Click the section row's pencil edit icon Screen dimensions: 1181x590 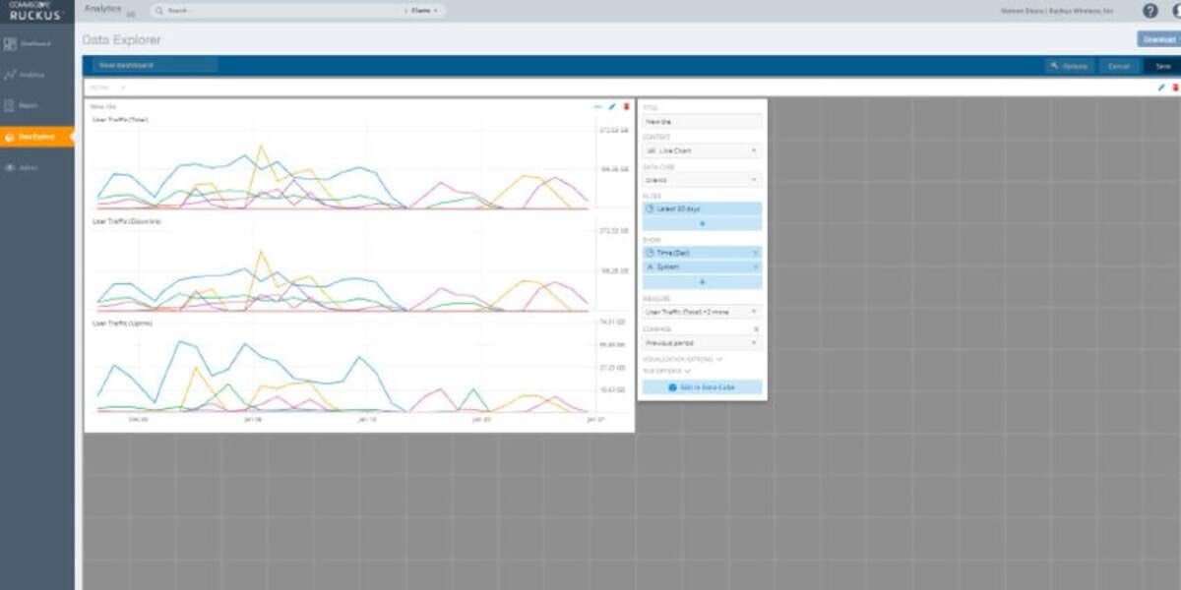point(1161,88)
